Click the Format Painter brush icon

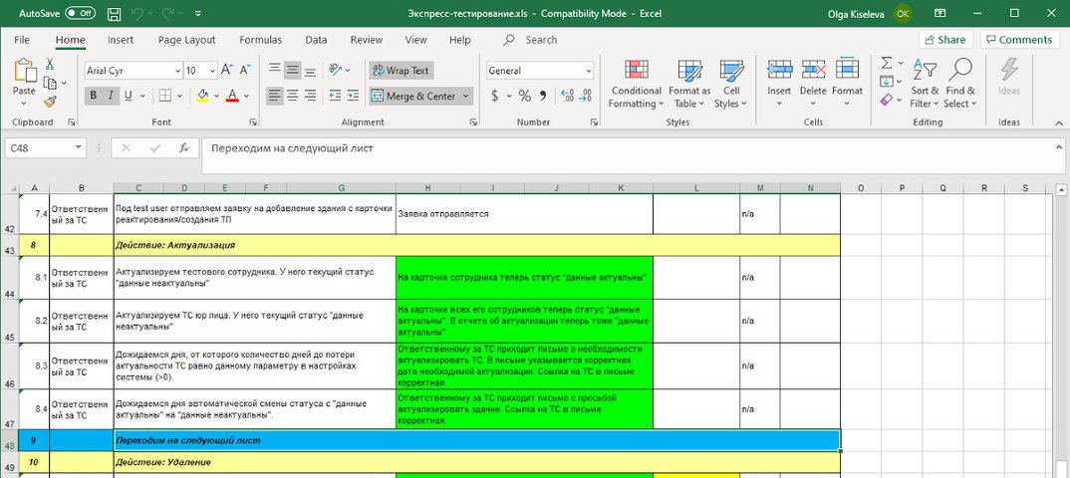pos(49,101)
